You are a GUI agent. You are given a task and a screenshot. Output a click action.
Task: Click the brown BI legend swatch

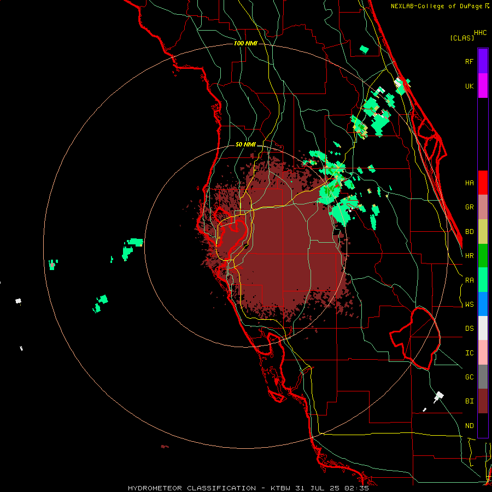coord(483,401)
